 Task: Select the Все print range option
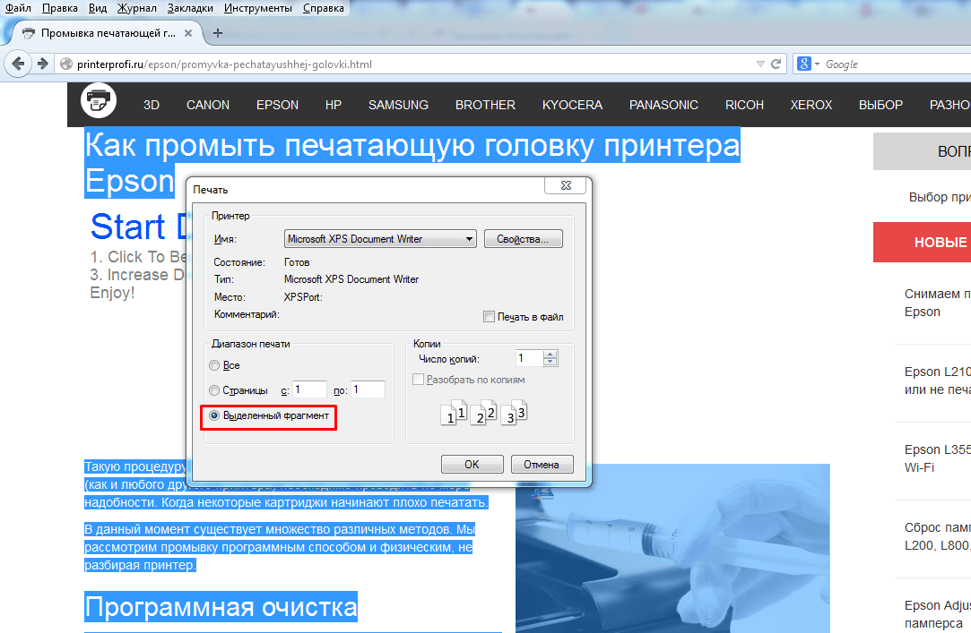click(x=214, y=365)
